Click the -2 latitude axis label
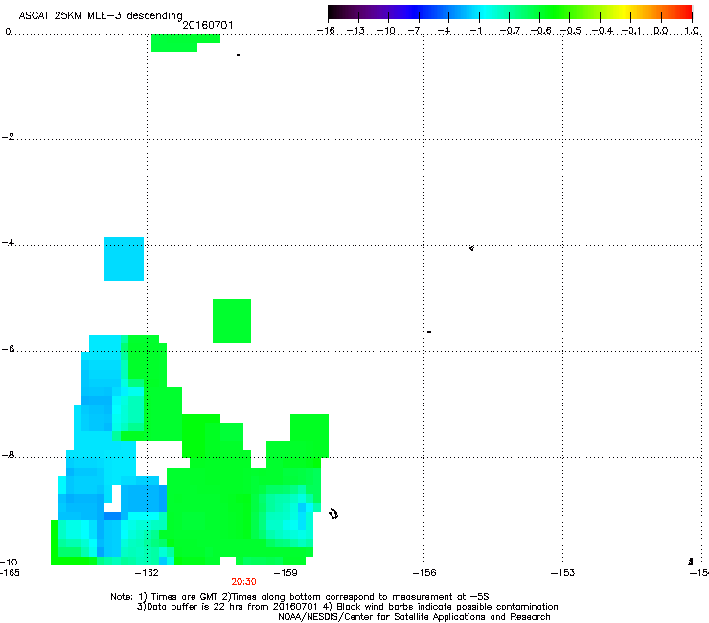The image size is (709, 623). tap(8, 137)
